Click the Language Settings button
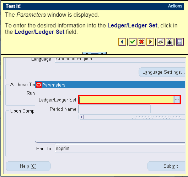This screenshot has width=188, height=177. pos(162,72)
